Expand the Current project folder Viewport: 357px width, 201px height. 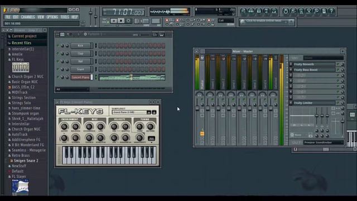click(x=24, y=36)
